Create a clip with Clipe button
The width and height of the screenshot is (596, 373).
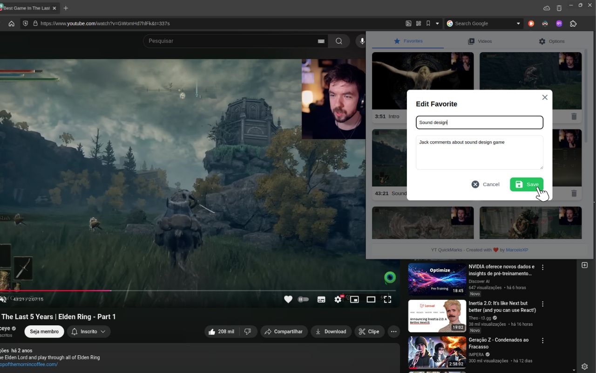369,332
